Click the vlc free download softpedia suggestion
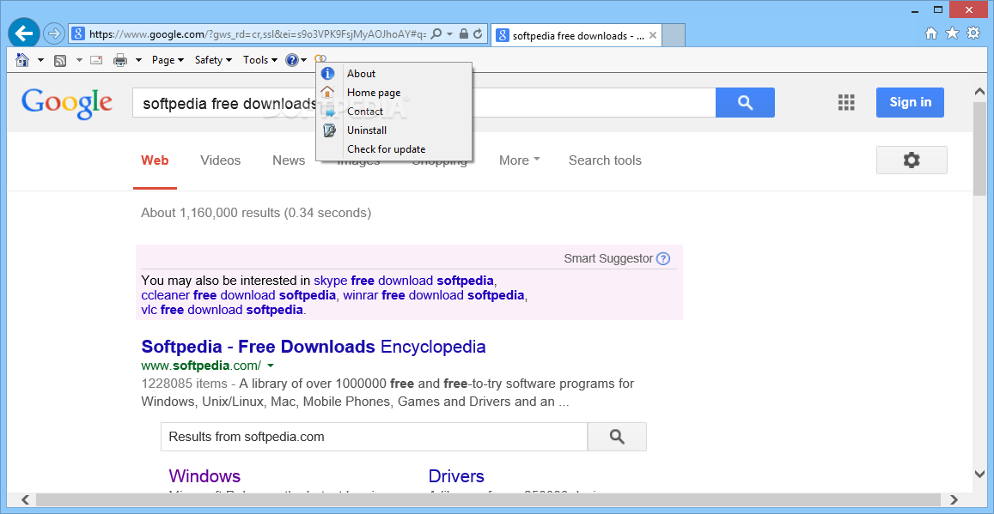 (222, 310)
